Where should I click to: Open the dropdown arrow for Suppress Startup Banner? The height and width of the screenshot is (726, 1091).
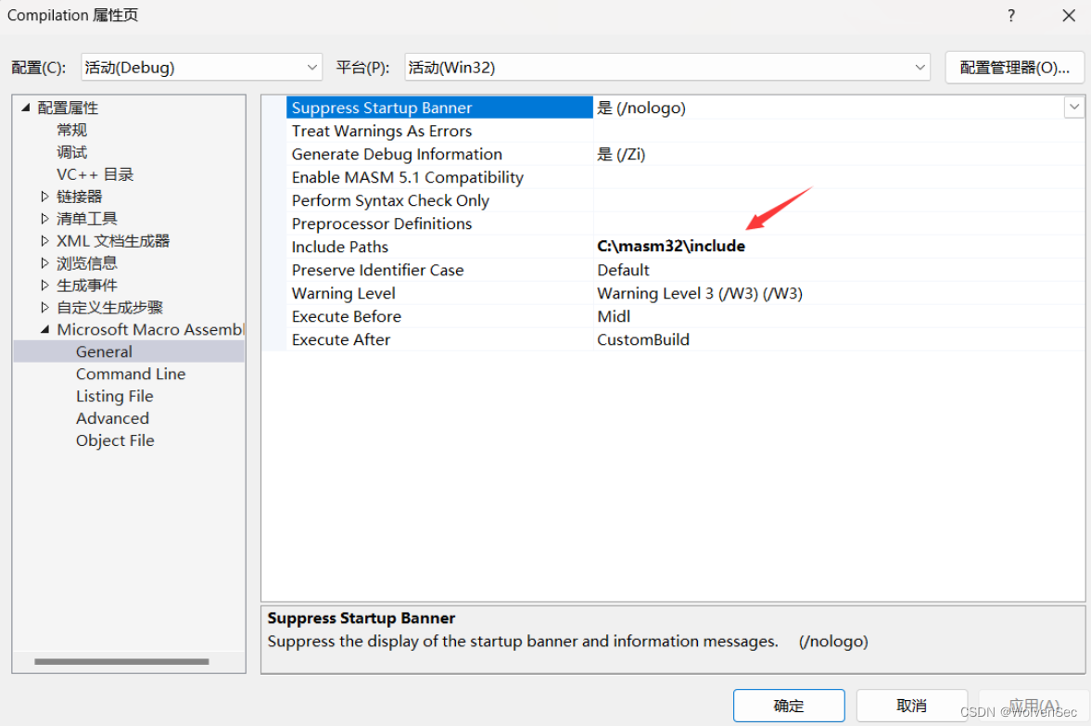[x=1073, y=108]
